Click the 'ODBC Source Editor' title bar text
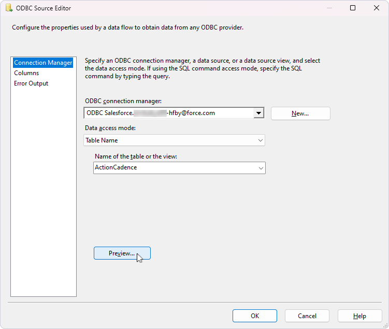 click(x=44, y=8)
